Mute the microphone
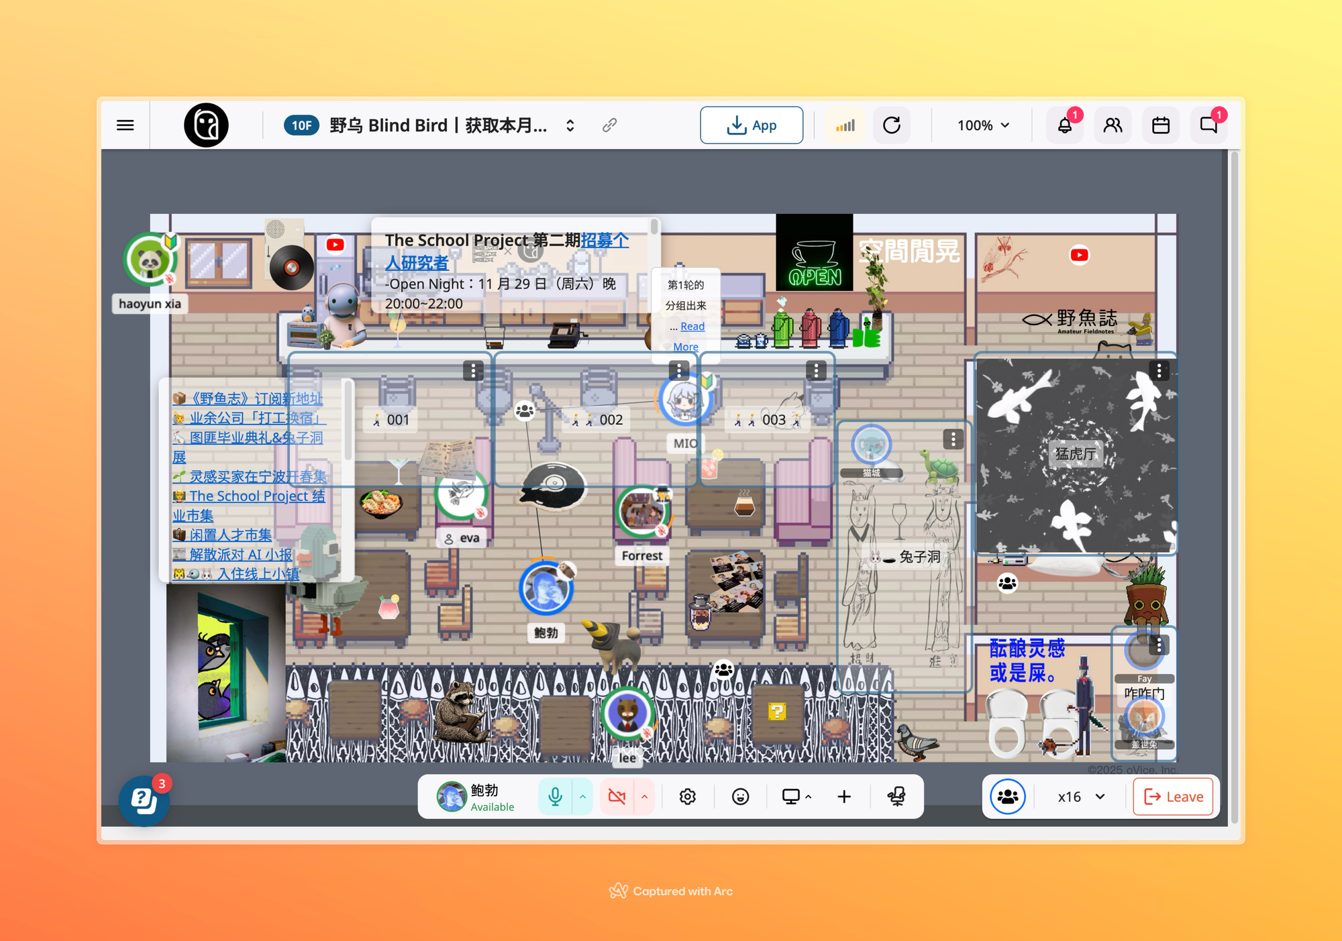1342x941 pixels. click(x=555, y=796)
